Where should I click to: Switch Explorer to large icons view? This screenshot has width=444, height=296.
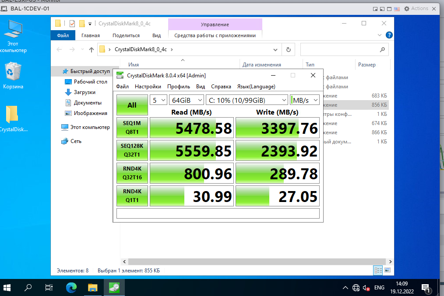pos(388,270)
